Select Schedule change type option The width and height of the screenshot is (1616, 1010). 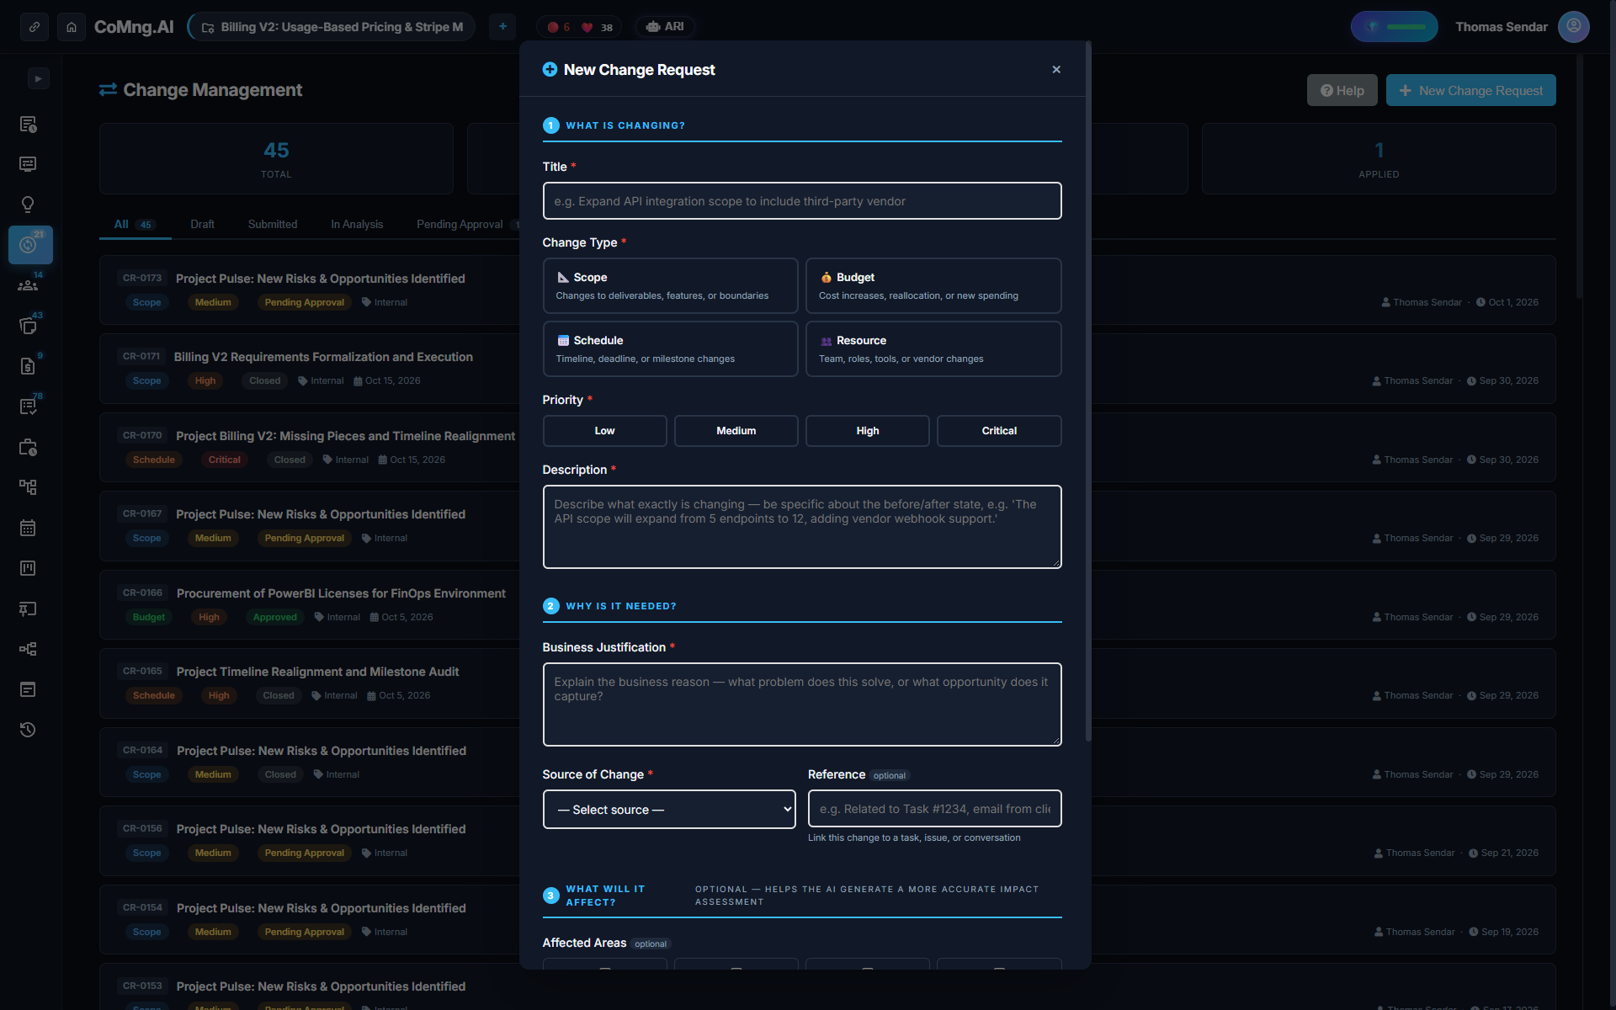[670, 348]
